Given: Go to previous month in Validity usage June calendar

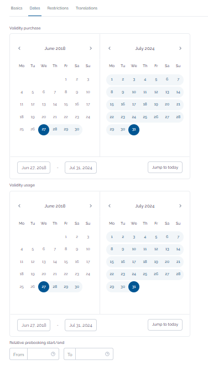Looking at the screenshot, I should (x=19, y=206).
